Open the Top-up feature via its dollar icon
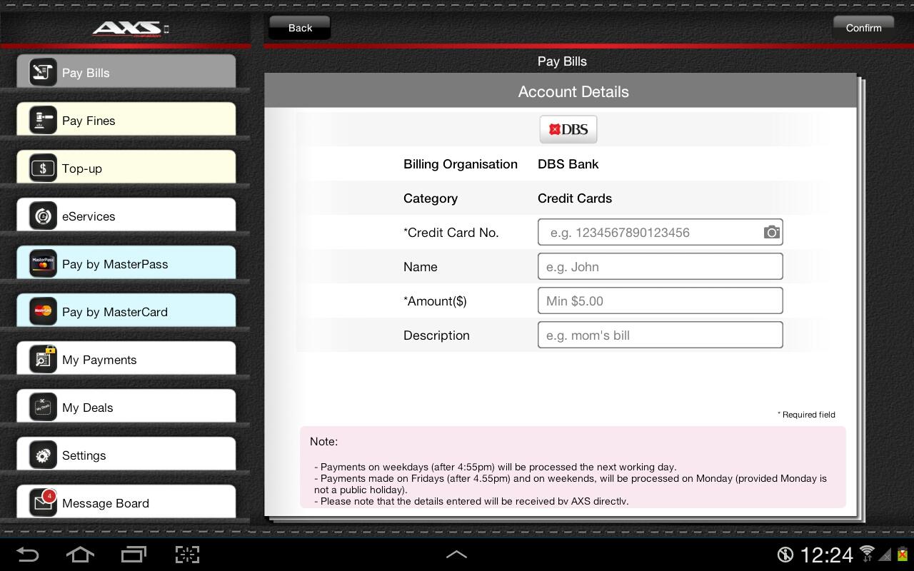The height and width of the screenshot is (571, 914). (42, 168)
